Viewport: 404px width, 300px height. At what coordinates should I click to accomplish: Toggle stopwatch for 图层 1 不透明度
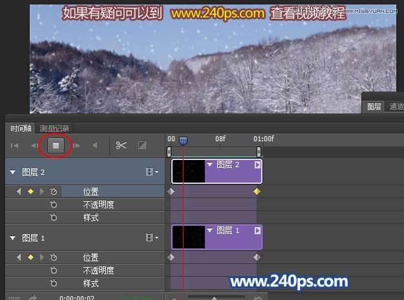pyautogui.click(x=54, y=270)
